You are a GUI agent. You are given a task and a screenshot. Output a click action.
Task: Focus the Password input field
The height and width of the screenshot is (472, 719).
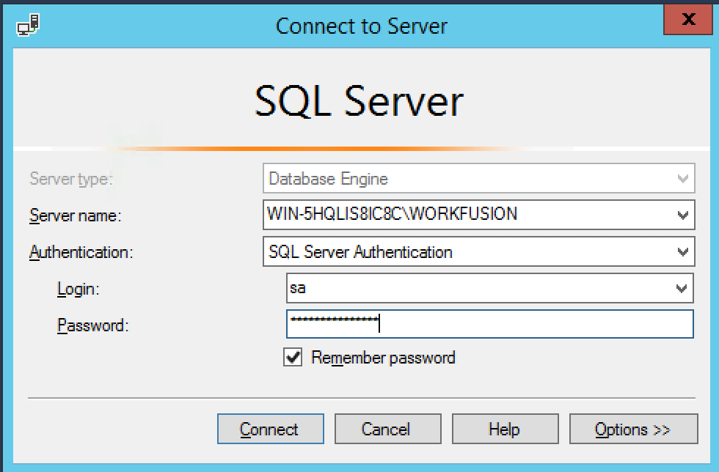[x=490, y=324]
